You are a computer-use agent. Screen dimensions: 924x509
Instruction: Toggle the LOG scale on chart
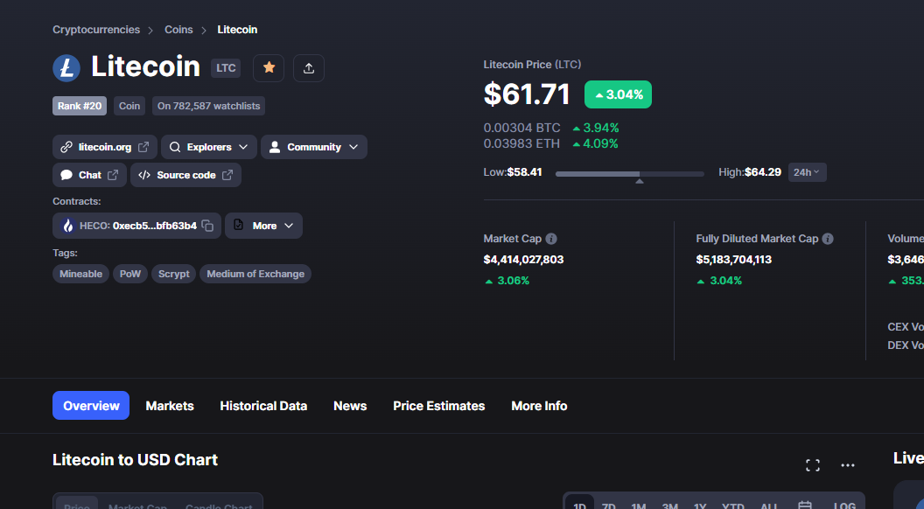(844, 506)
